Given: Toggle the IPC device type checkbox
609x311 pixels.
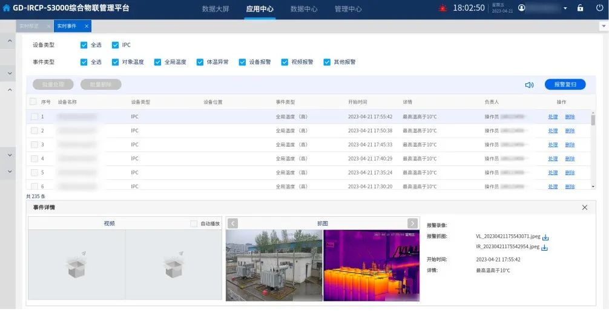Looking at the screenshot, I should (x=115, y=45).
